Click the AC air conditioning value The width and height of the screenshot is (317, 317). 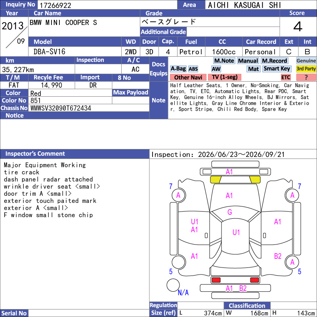[136, 69]
